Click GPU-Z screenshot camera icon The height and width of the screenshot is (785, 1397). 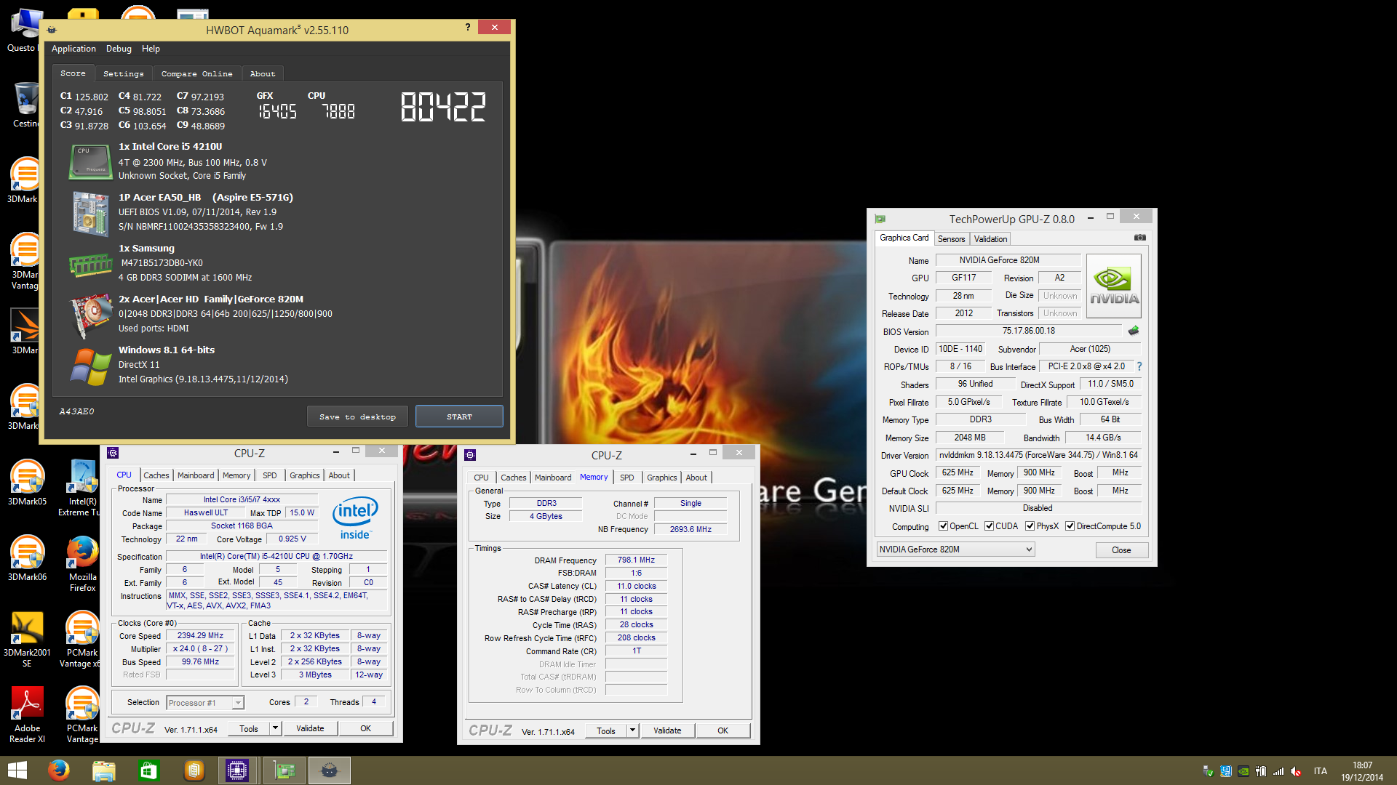pos(1139,238)
